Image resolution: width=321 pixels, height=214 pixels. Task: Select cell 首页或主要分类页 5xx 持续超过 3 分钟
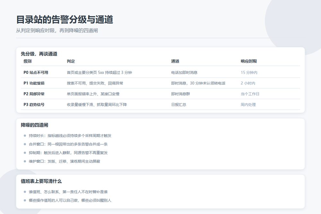pos(99,72)
